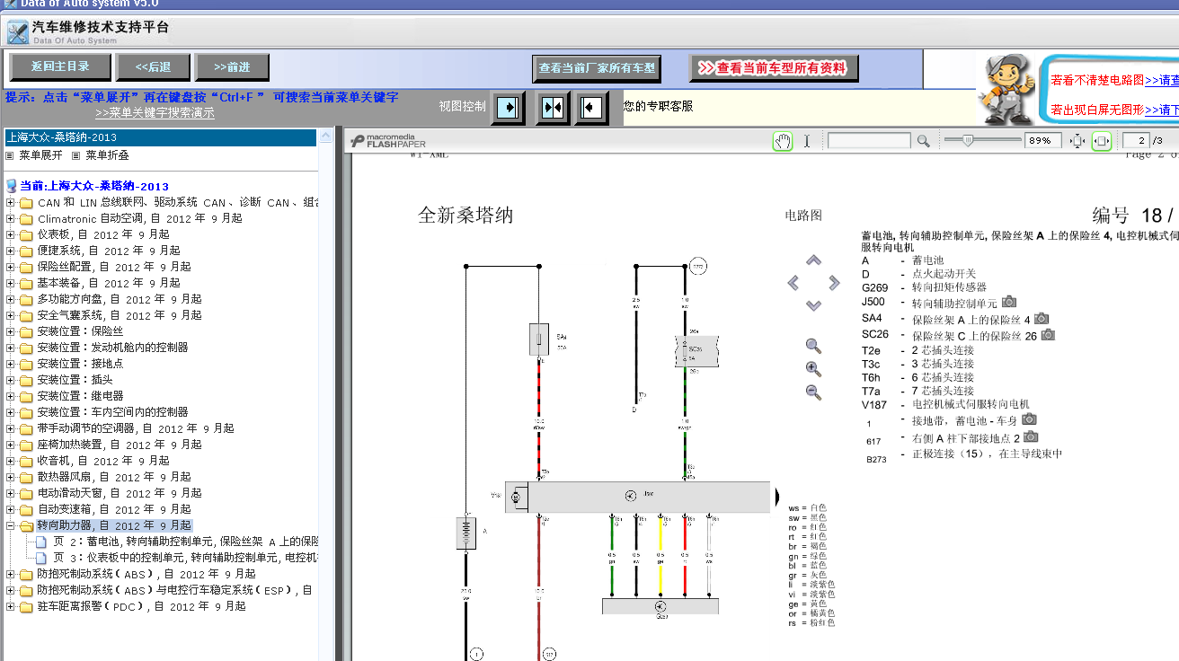Expand the CAN 和 LIN 总线联网 folder
Viewport: 1179px width, 661px height.
click(x=11, y=202)
